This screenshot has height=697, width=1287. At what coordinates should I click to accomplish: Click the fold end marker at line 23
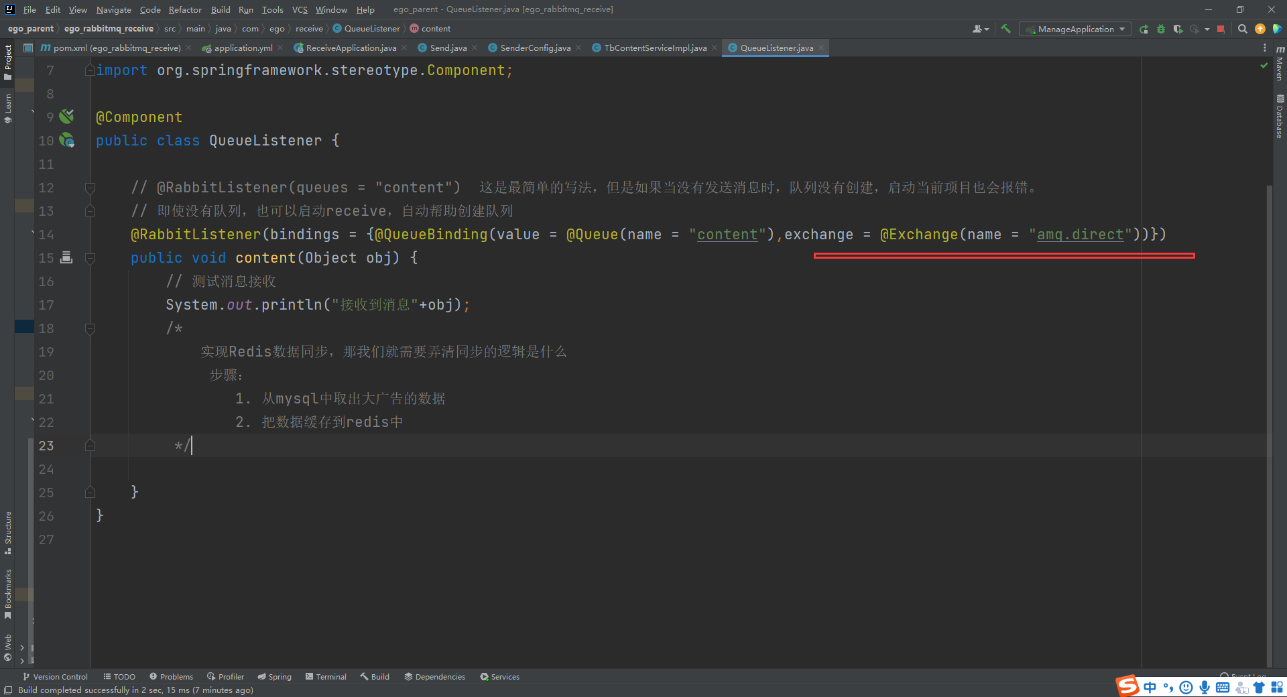coord(90,446)
